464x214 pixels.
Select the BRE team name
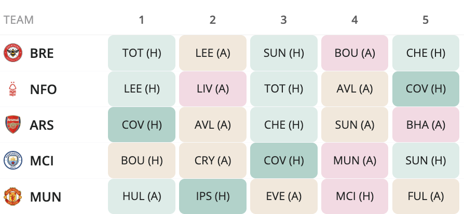tap(42, 53)
